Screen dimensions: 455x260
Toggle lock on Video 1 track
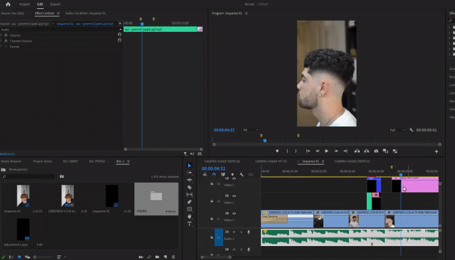[x=212, y=219]
